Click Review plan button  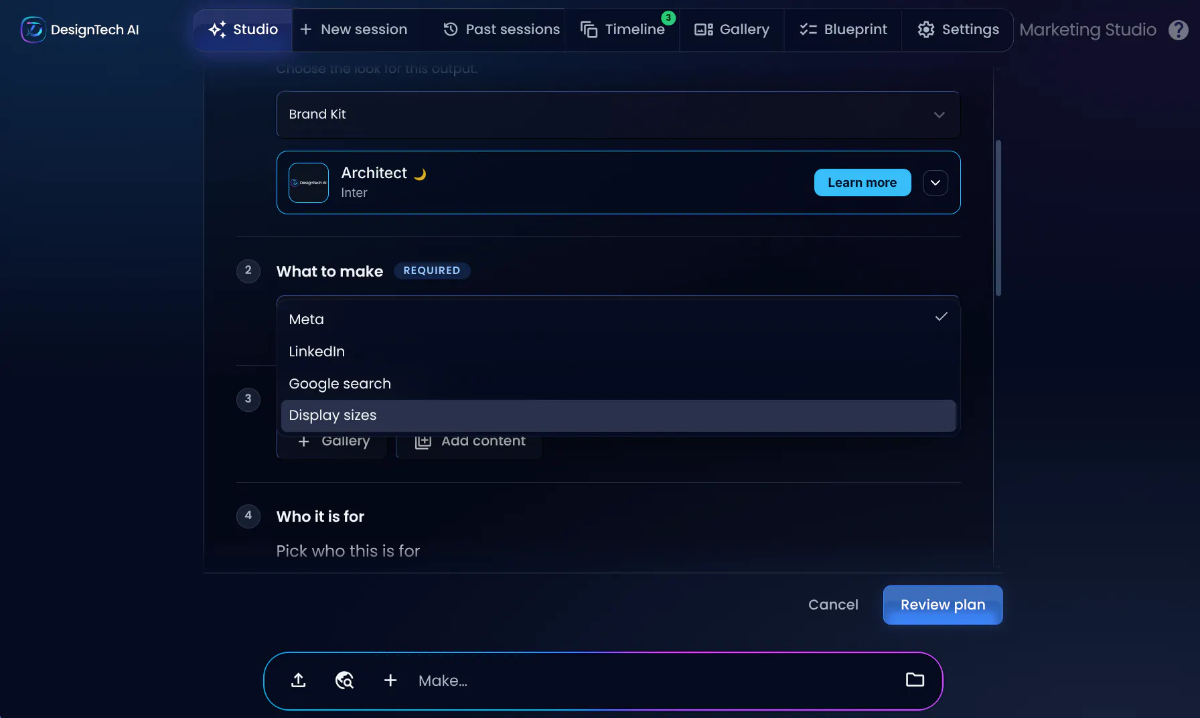[x=943, y=605]
